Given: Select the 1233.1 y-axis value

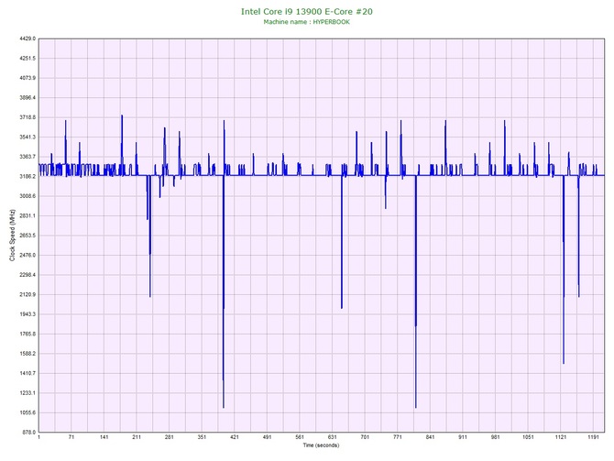Looking at the screenshot, I should point(27,393).
